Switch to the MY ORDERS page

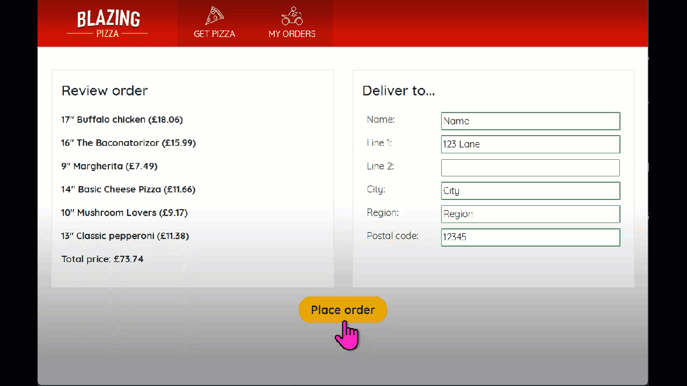291,34
